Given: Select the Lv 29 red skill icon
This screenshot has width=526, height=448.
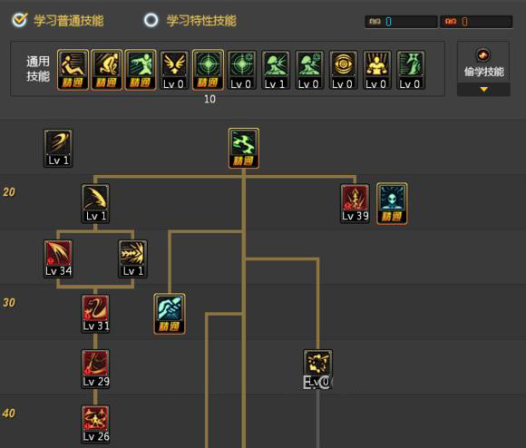Looking at the screenshot, I should point(95,369).
